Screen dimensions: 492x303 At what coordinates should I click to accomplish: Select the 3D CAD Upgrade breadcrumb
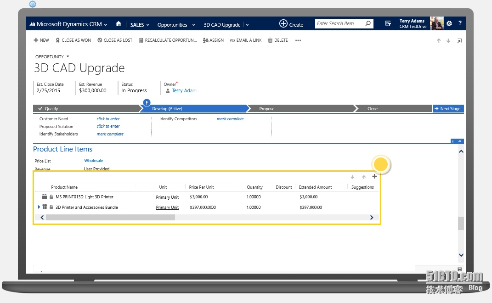coord(222,25)
